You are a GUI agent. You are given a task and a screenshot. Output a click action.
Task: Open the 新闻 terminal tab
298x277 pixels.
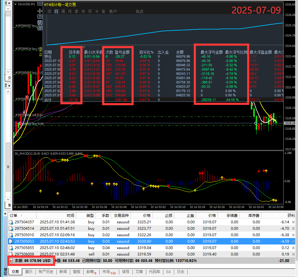[x=63, y=272]
